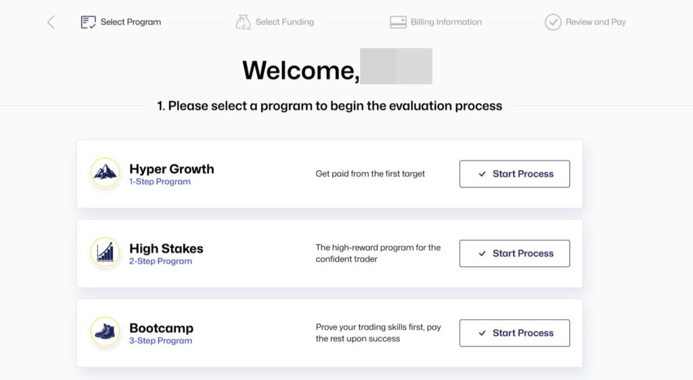Click the Review and Pay checkmark icon
This screenshot has height=380, width=693.
(553, 22)
